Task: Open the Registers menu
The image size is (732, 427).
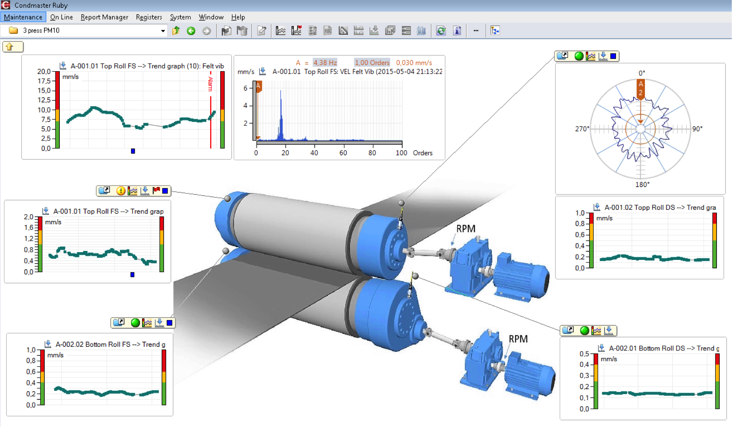Action: coord(149,17)
